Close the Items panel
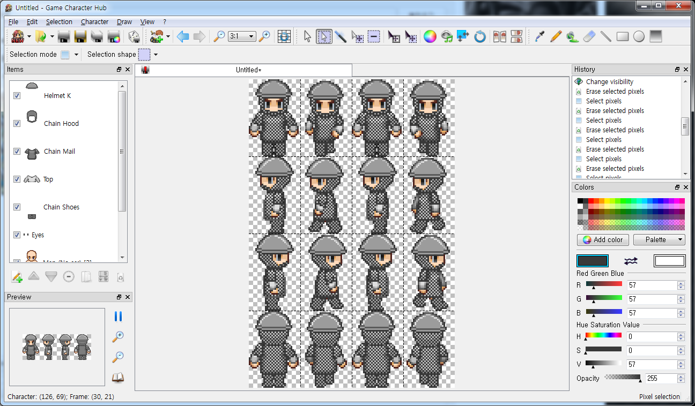 coord(128,70)
